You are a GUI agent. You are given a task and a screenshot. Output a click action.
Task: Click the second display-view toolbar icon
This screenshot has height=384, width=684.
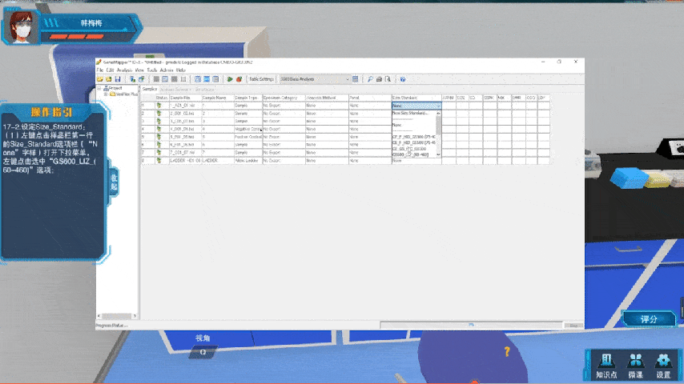pos(165,79)
